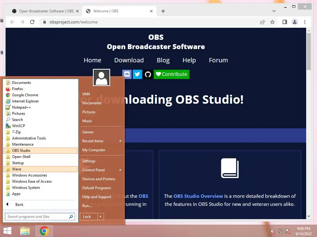Screen dimensions: 317x237
Task: Open Devices and Printers
Action: [102, 179]
